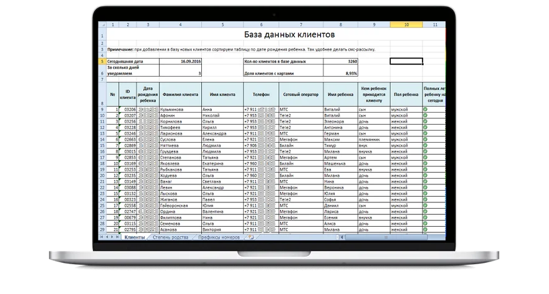The height and width of the screenshot is (294, 549).
Task: Switch to the Степень родства sheet tab
Action: [x=170, y=237]
